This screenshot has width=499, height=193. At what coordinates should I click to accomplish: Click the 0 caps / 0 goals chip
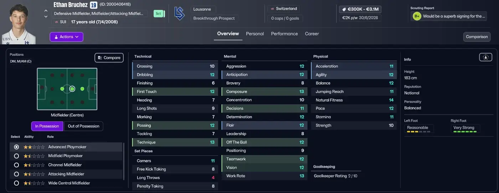pyautogui.click(x=285, y=18)
